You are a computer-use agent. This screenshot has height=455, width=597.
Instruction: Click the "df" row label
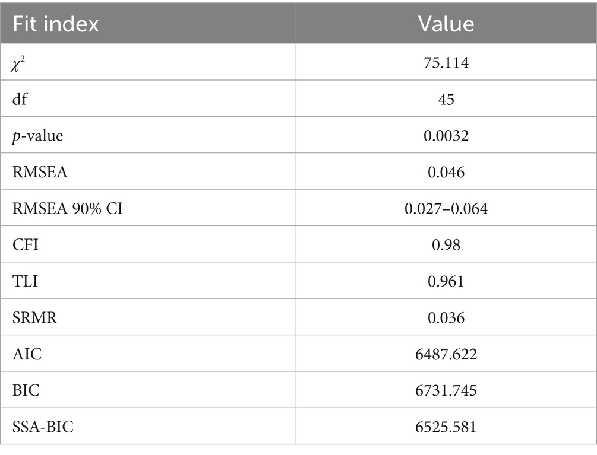click(x=18, y=99)
